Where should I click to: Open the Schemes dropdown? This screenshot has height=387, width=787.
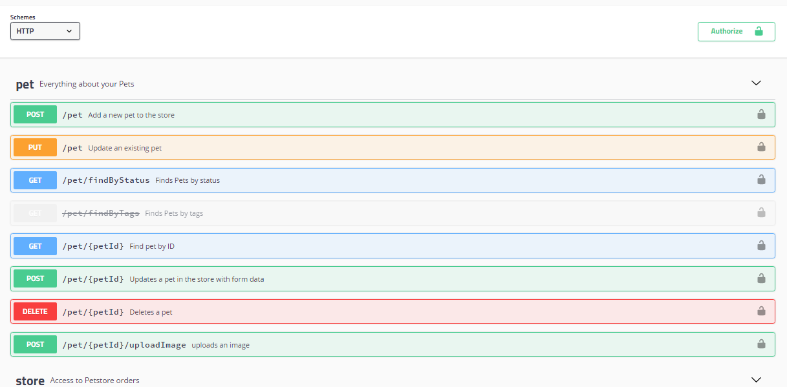(45, 30)
